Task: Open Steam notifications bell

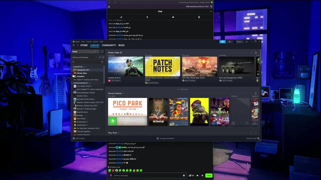Action: [x=229, y=42]
